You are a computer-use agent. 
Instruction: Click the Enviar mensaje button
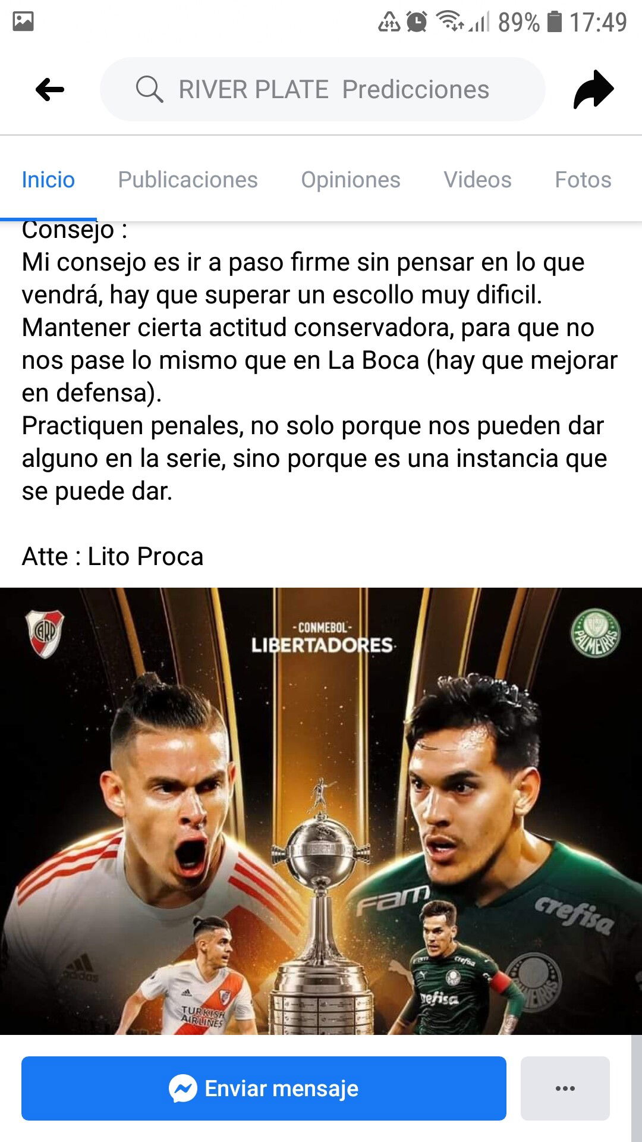click(x=264, y=1088)
